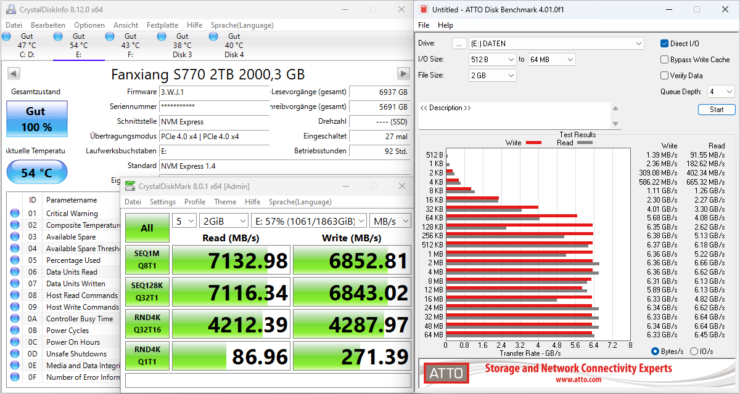This screenshot has height=394, width=740.
Task: Open unit dropdown showing MB/s
Action: (x=391, y=220)
